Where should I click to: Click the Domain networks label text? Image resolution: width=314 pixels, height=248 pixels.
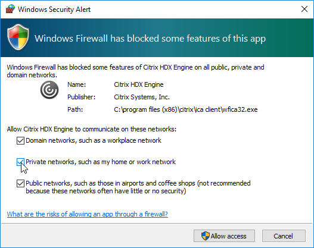click(94, 140)
